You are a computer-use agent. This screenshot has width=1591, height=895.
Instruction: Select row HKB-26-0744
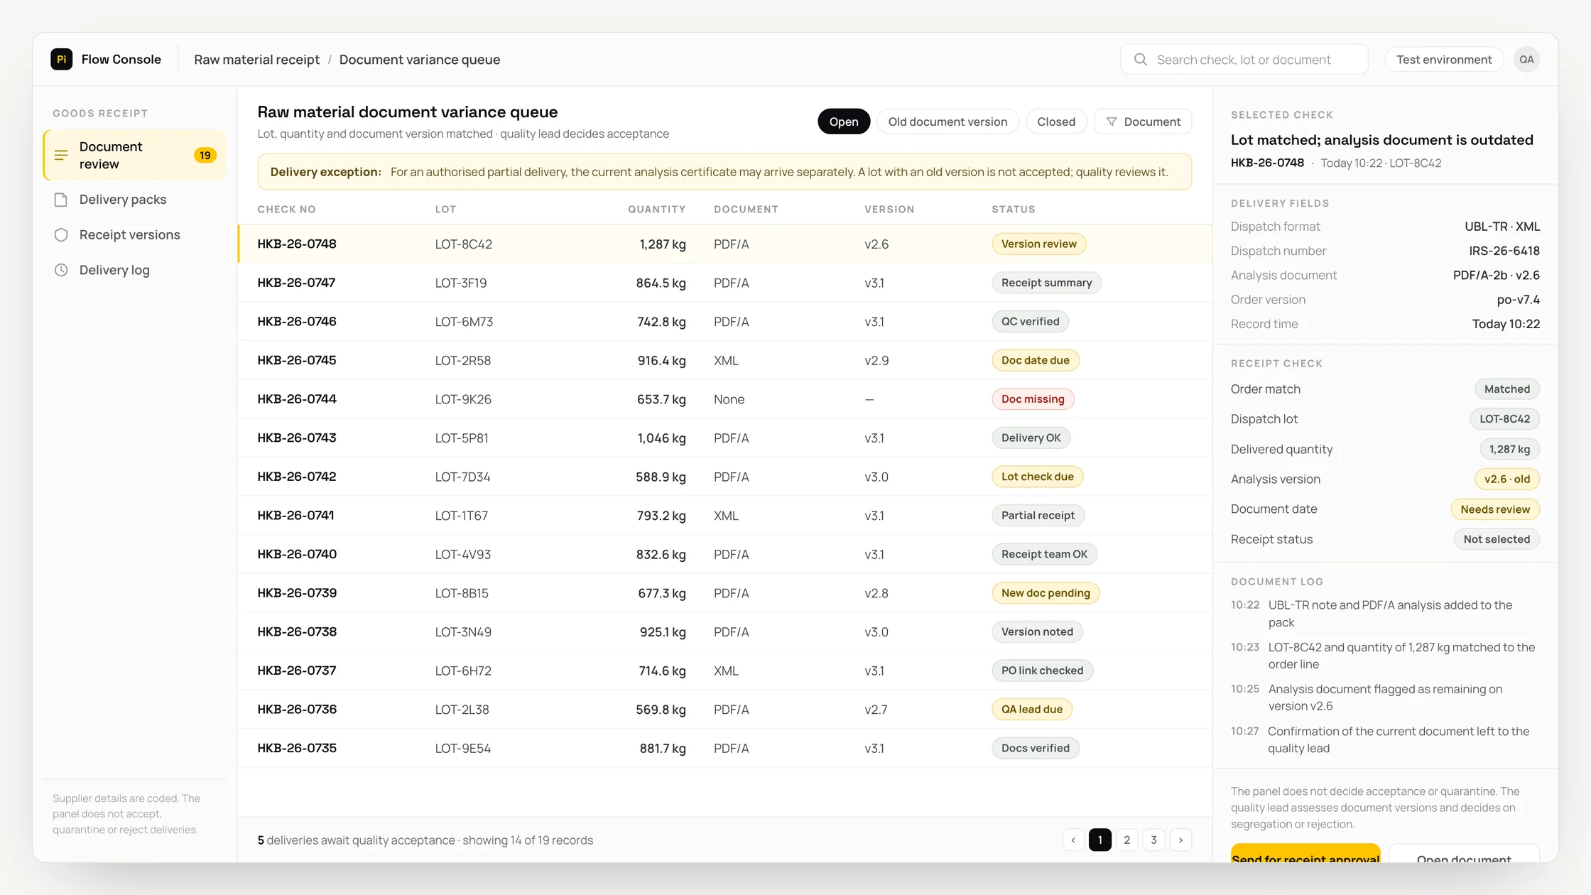tap(724, 398)
